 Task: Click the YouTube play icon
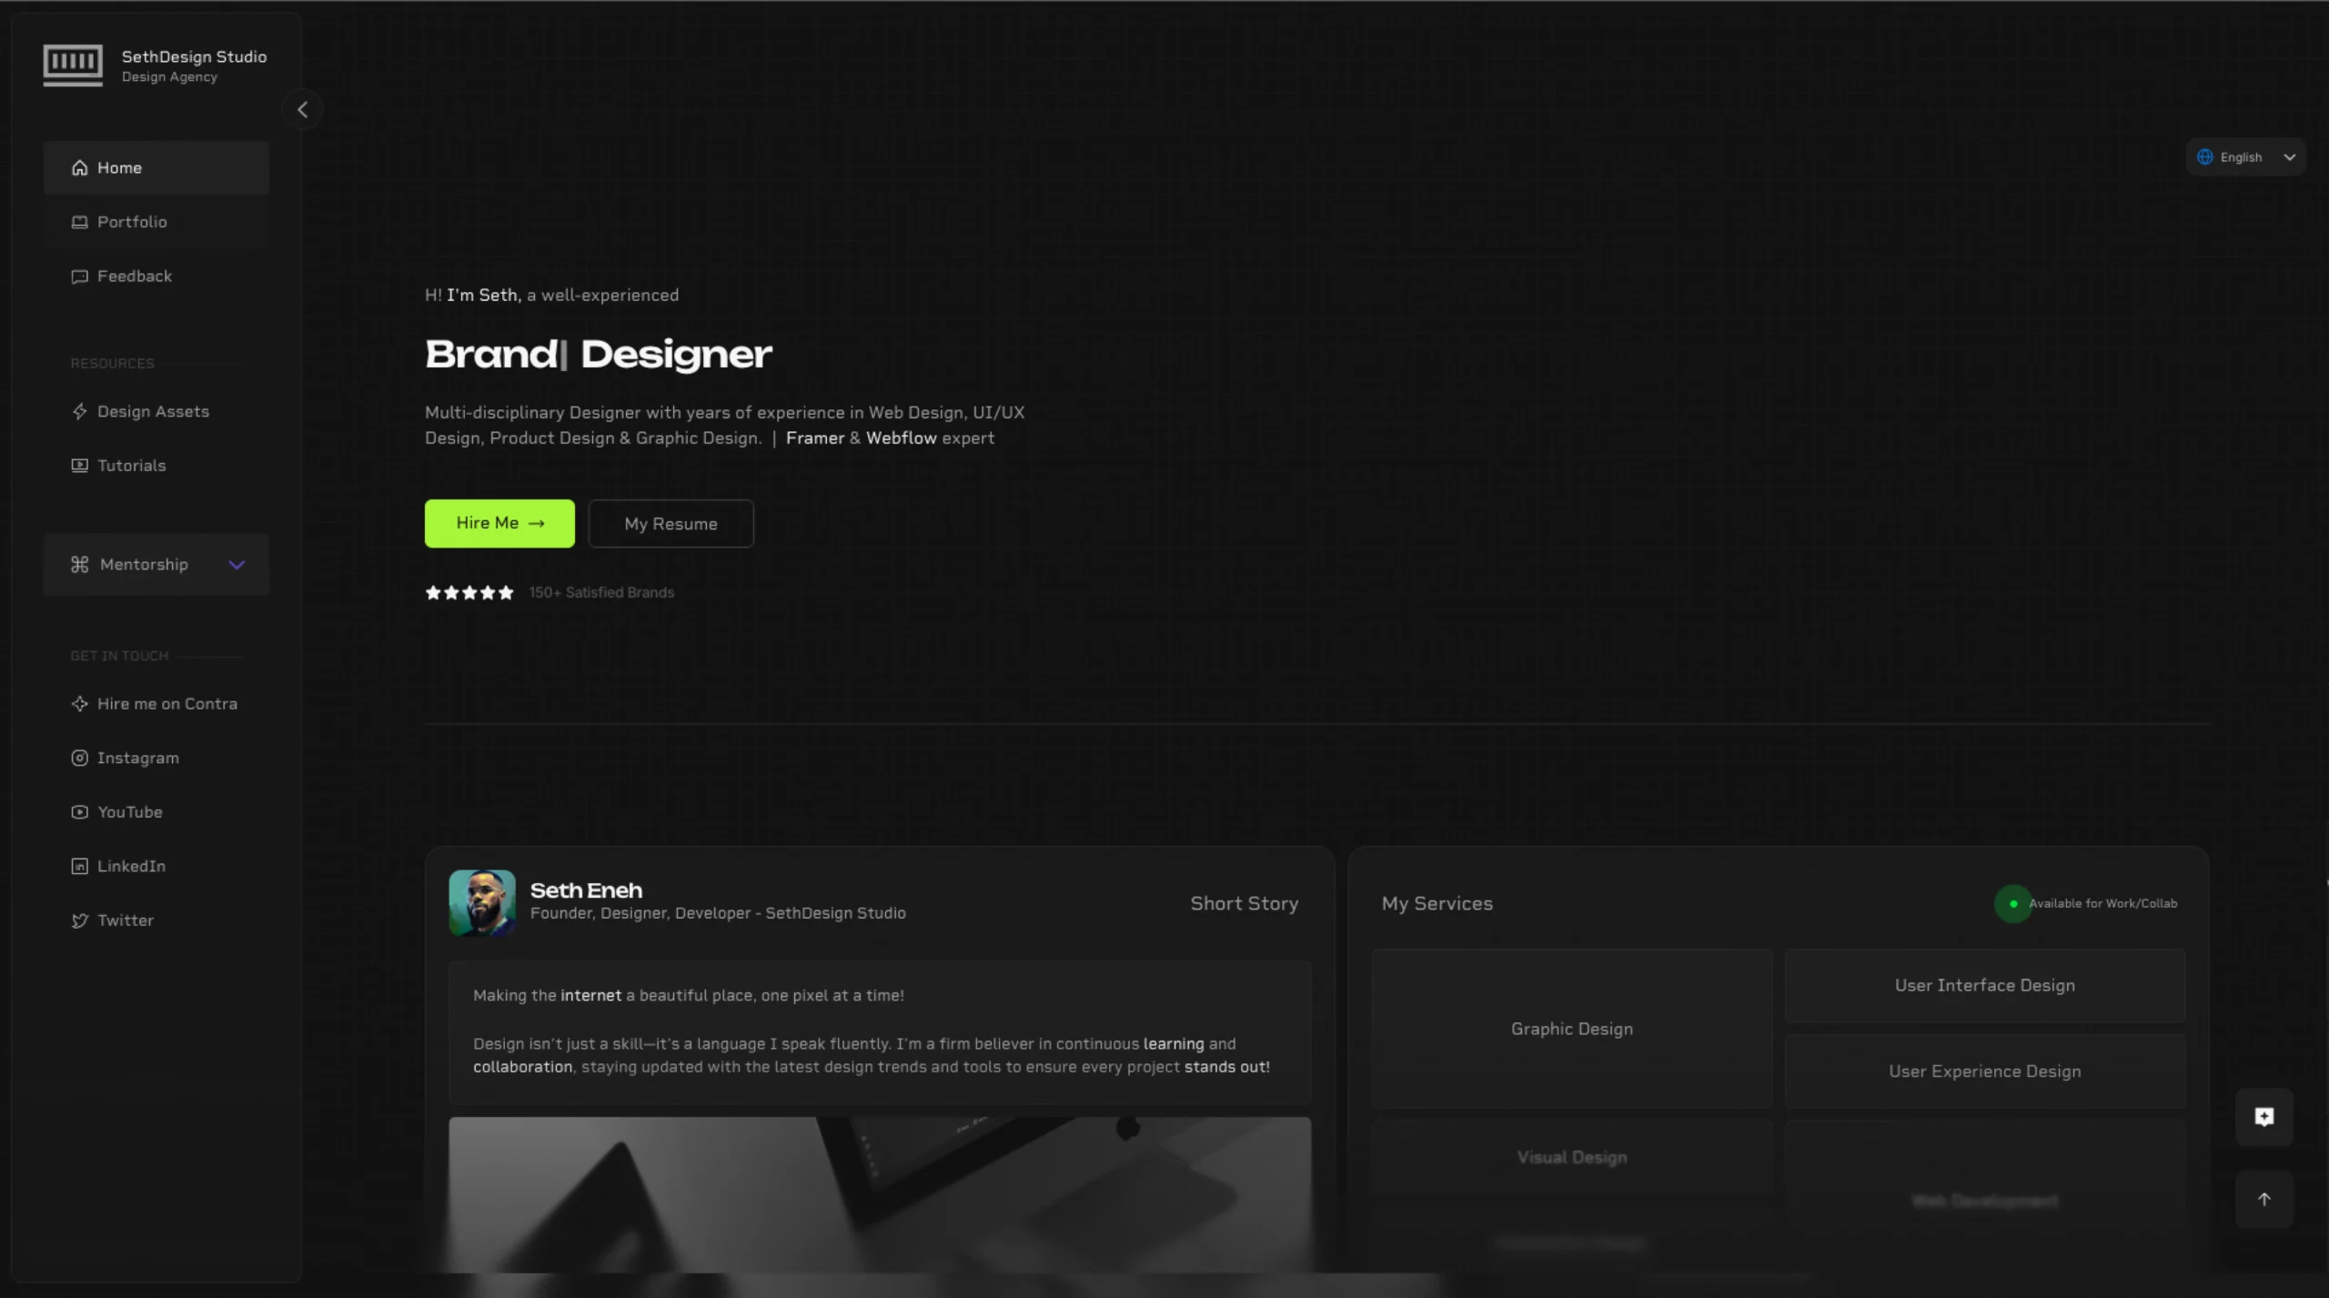coord(80,812)
